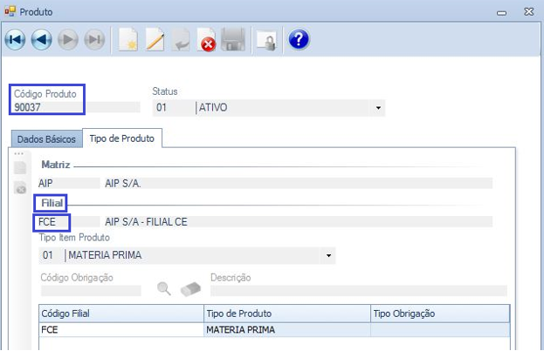Go to previous record navigation button
The image size is (544, 351).
(42, 39)
